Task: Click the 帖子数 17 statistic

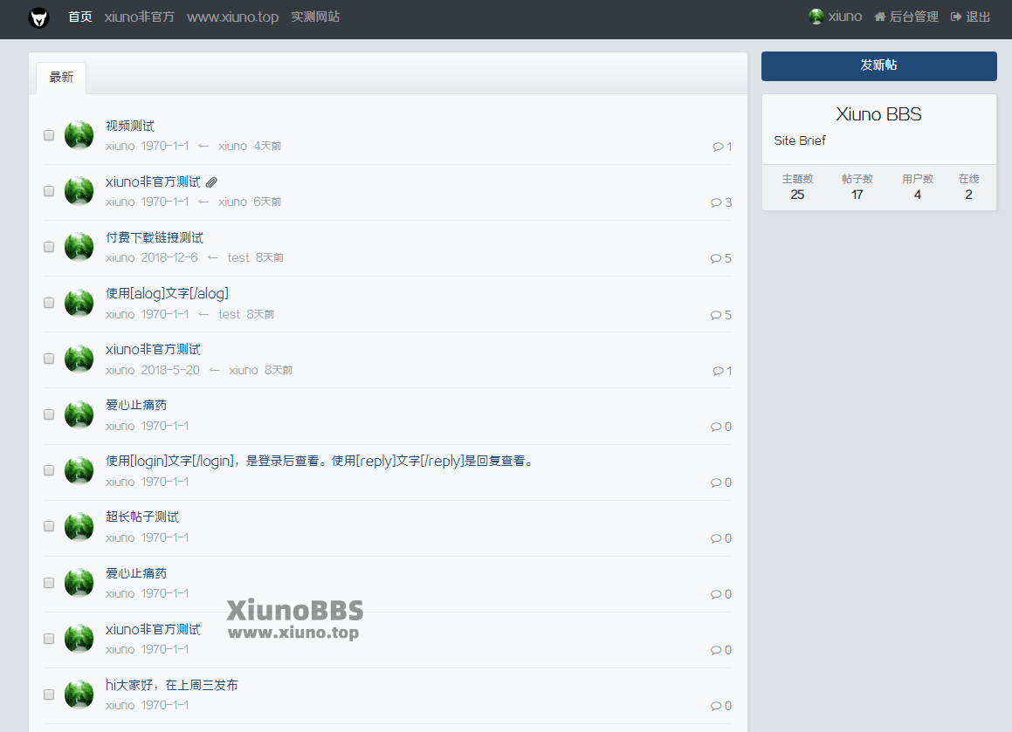Action: pos(857,187)
